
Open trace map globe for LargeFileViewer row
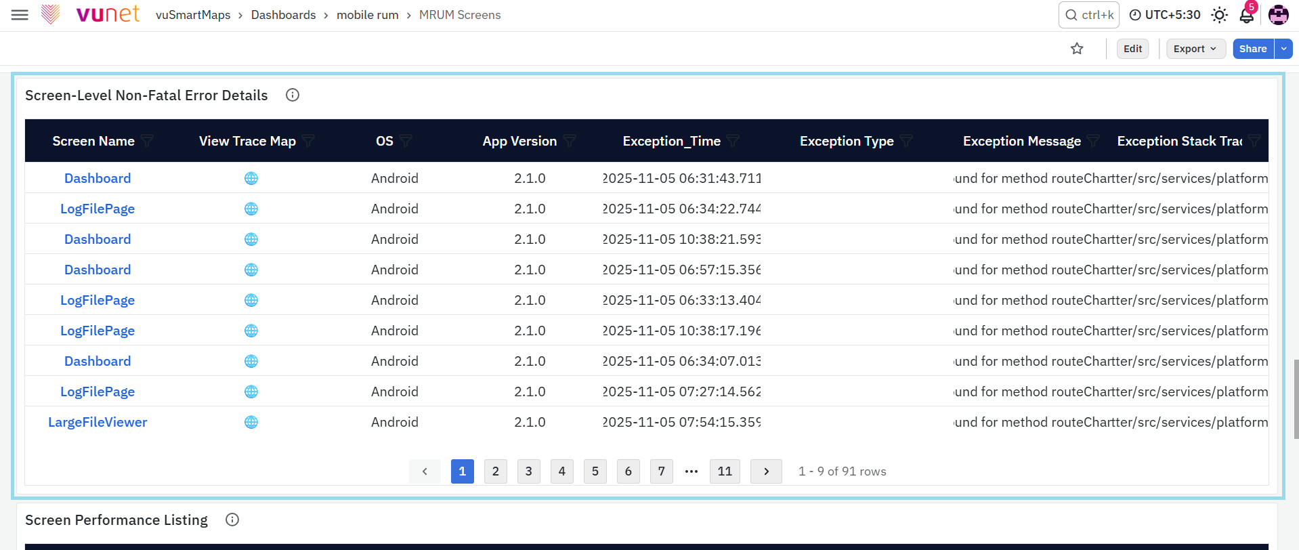click(251, 422)
